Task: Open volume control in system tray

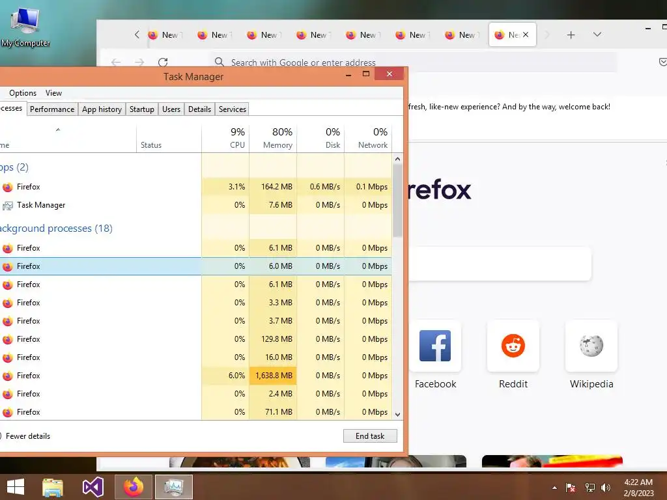Action: [x=606, y=487]
